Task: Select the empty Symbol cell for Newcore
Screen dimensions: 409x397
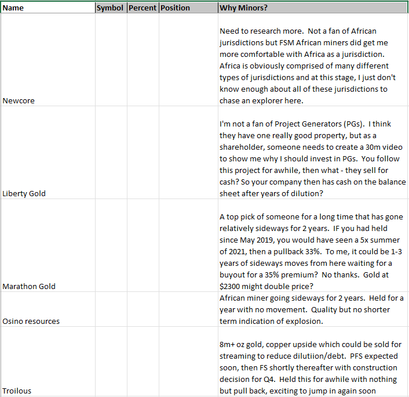Action: click(110, 60)
